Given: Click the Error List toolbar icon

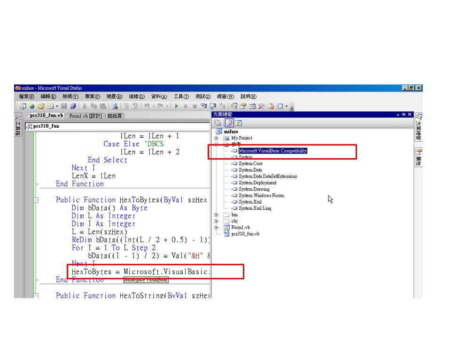Looking at the screenshot, I should (x=271, y=106).
